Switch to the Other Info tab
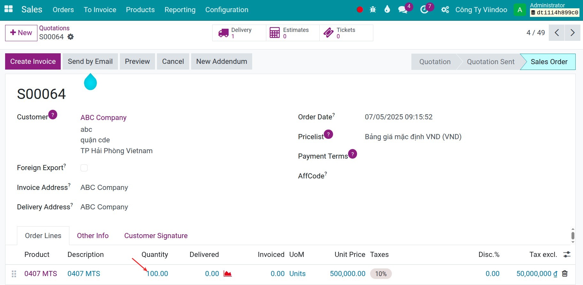 pyautogui.click(x=93, y=236)
